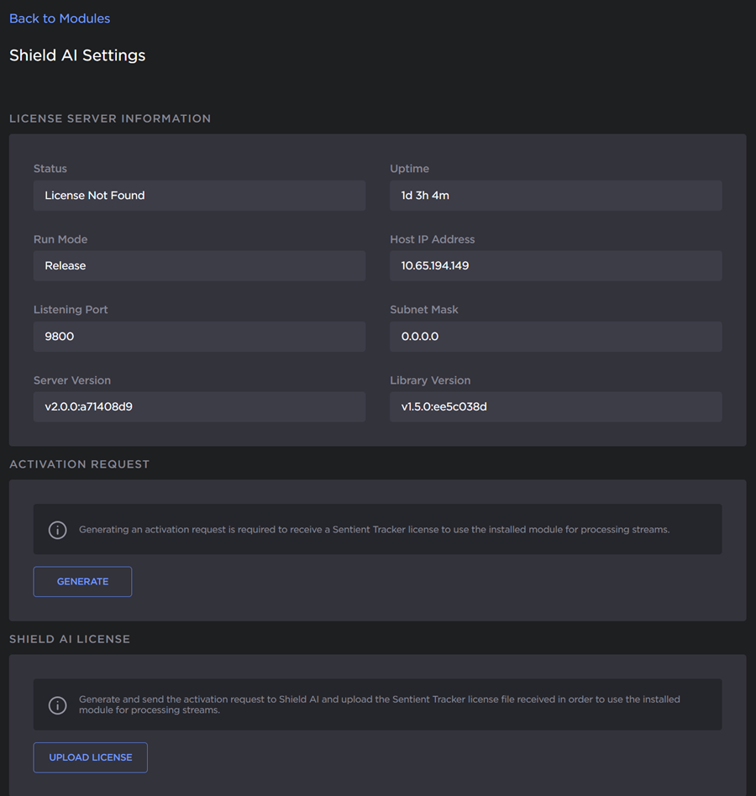Click the Uptime field showing 1d 3h 4m

tap(555, 196)
